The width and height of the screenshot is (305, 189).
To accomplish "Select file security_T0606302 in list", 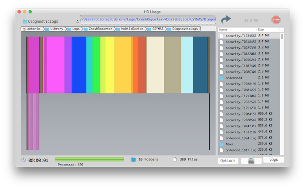I will point(249,72).
